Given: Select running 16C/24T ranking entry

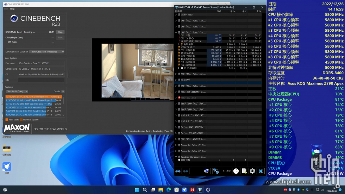Looking at the screenshot, I should (x=34, y=97).
